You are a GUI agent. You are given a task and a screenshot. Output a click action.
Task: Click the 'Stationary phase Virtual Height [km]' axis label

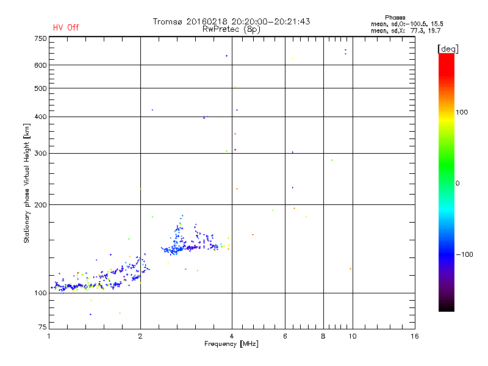(27, 184)
